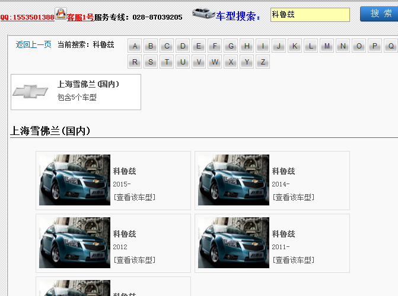398x296 pixels.
Task: Filter brands by letter G
Action: click(231, 46)
